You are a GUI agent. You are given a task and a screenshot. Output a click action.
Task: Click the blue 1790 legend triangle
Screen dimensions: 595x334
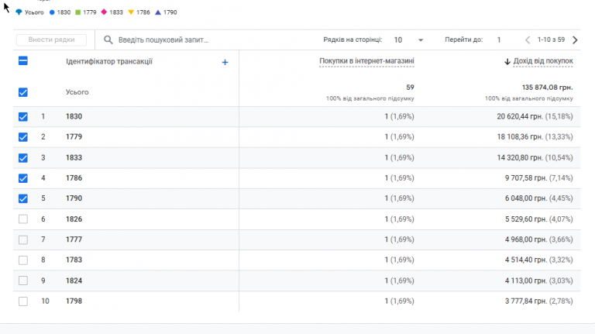[158, 12]
